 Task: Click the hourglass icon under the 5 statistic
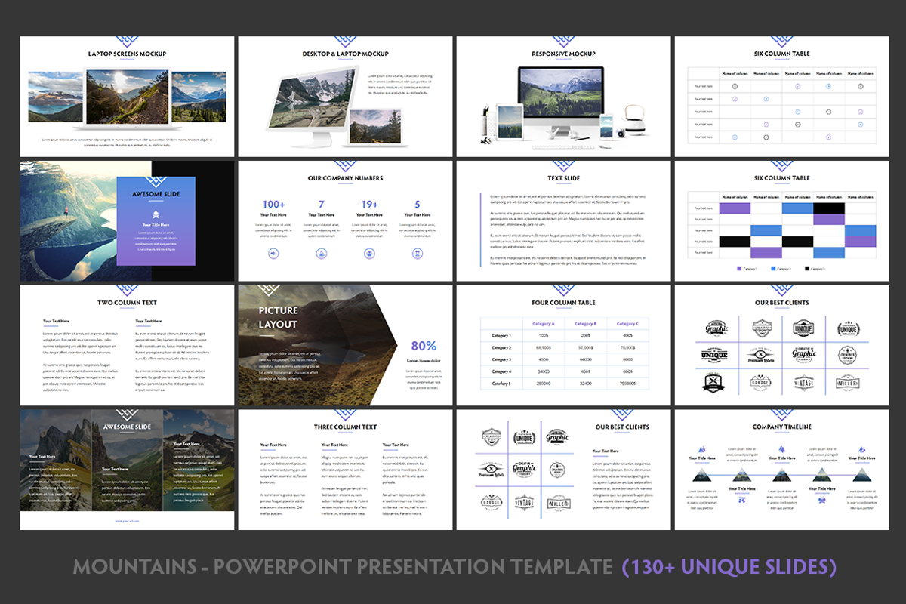418,253
